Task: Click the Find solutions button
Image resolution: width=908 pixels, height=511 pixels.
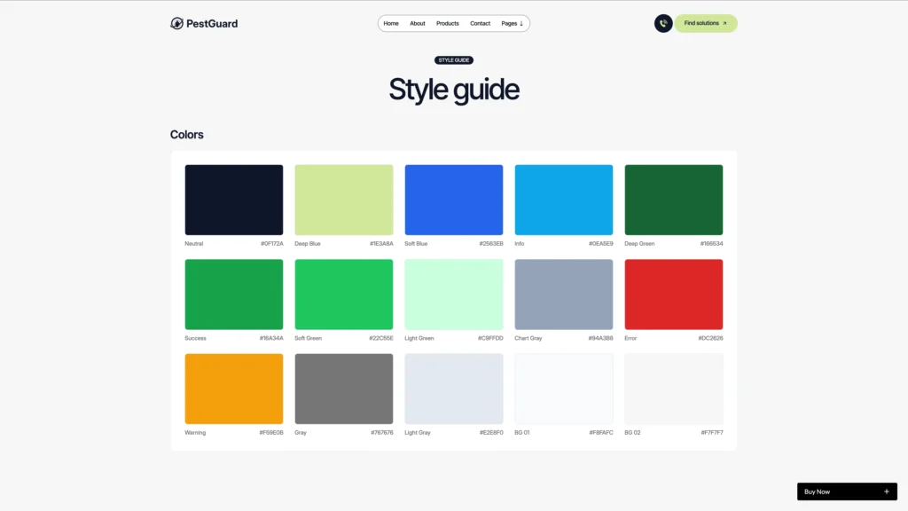Action: coord(705,23)
